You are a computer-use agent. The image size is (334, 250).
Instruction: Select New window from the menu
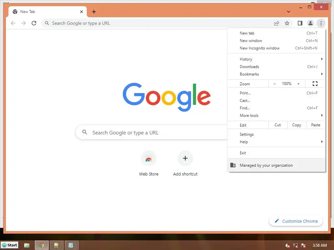coord(276,41)
